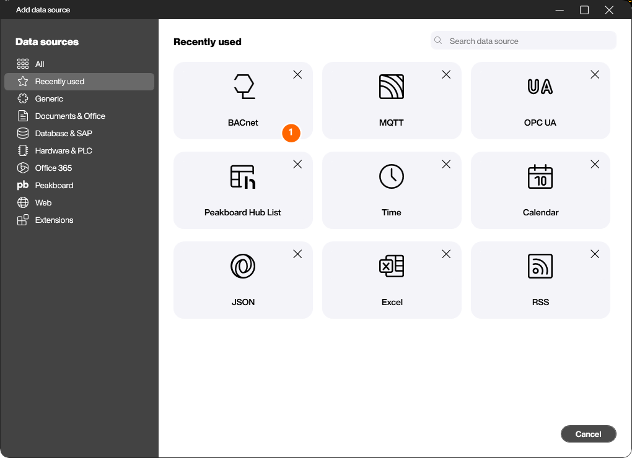This screenshot has height=458, width=632.
Task: Remove Peakboard Hub List from recently used
Action: pos(297,164)
